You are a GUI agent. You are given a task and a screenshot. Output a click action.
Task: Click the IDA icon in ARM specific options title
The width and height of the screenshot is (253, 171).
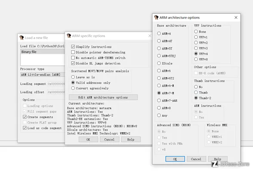pyautogui.click(x=69, y=36)
